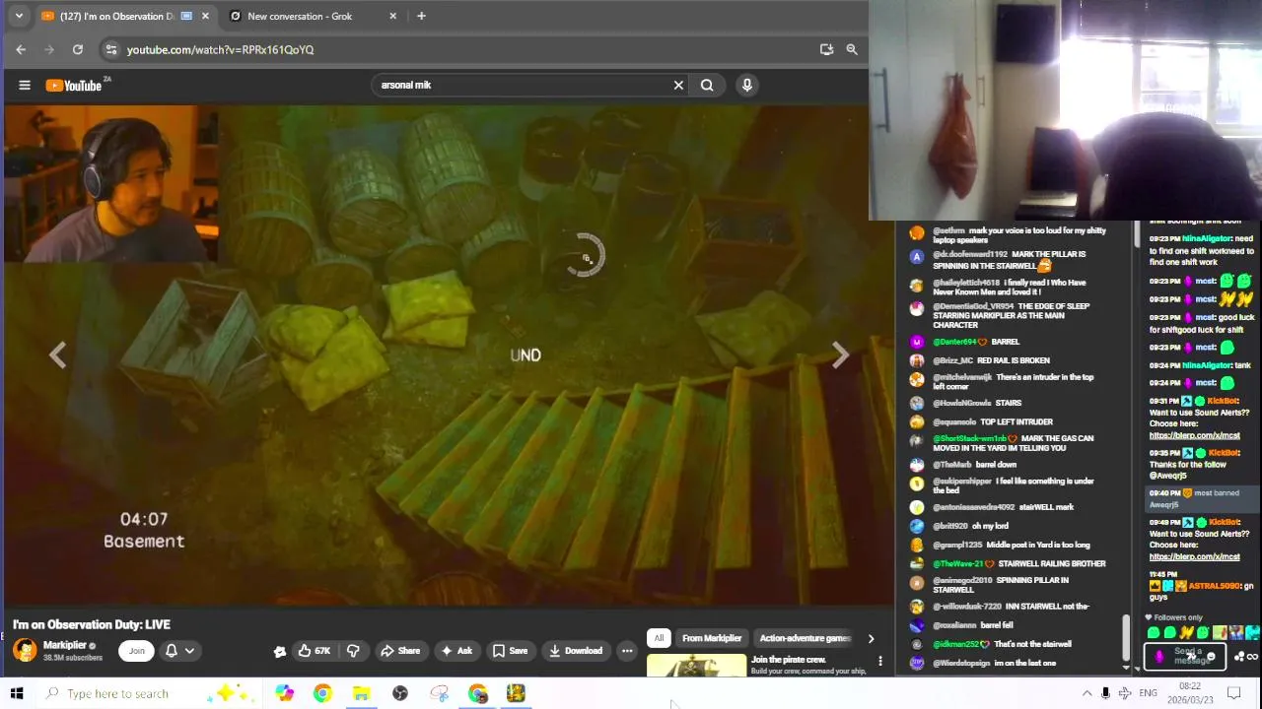Select the From Markiplier chip

[x=712, y=638]
